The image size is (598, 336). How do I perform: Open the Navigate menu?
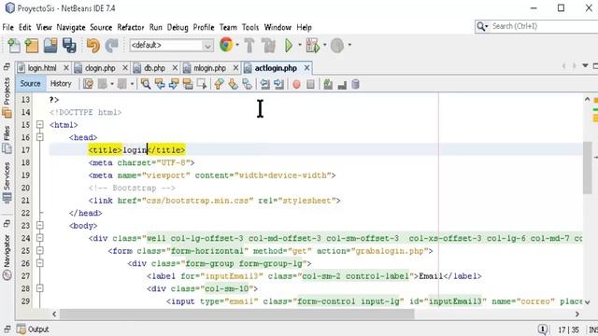[71, 27]
